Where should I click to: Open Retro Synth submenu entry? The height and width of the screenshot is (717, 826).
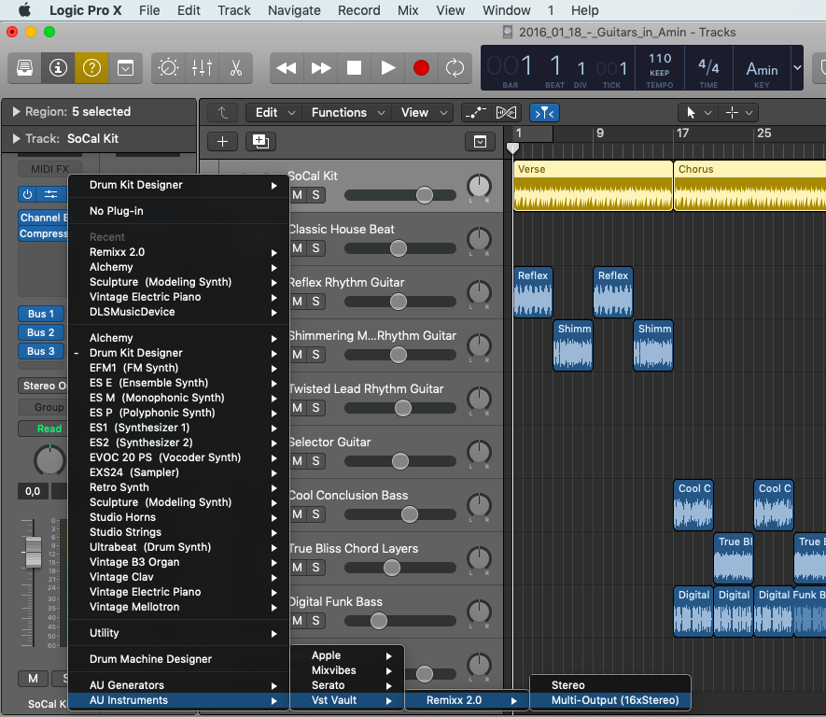[179, 487]
